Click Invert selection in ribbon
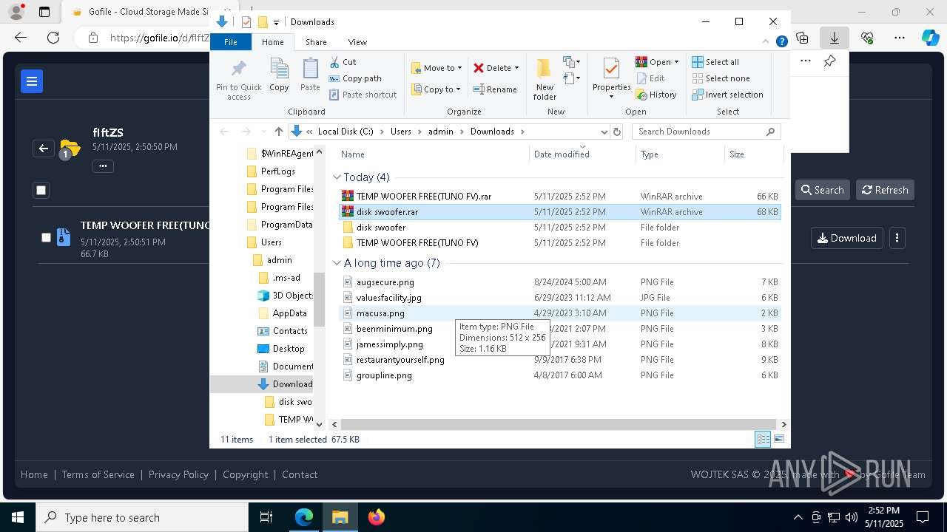The height and width of the screenshot is (532, 947). (x=727, y=95)
